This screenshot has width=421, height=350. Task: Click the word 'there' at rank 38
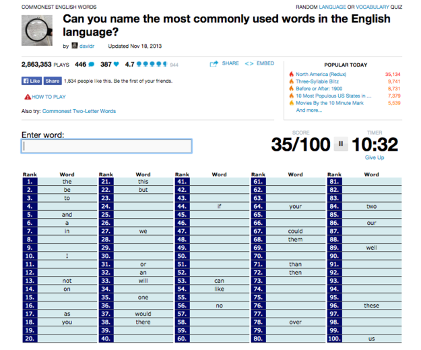143,322
